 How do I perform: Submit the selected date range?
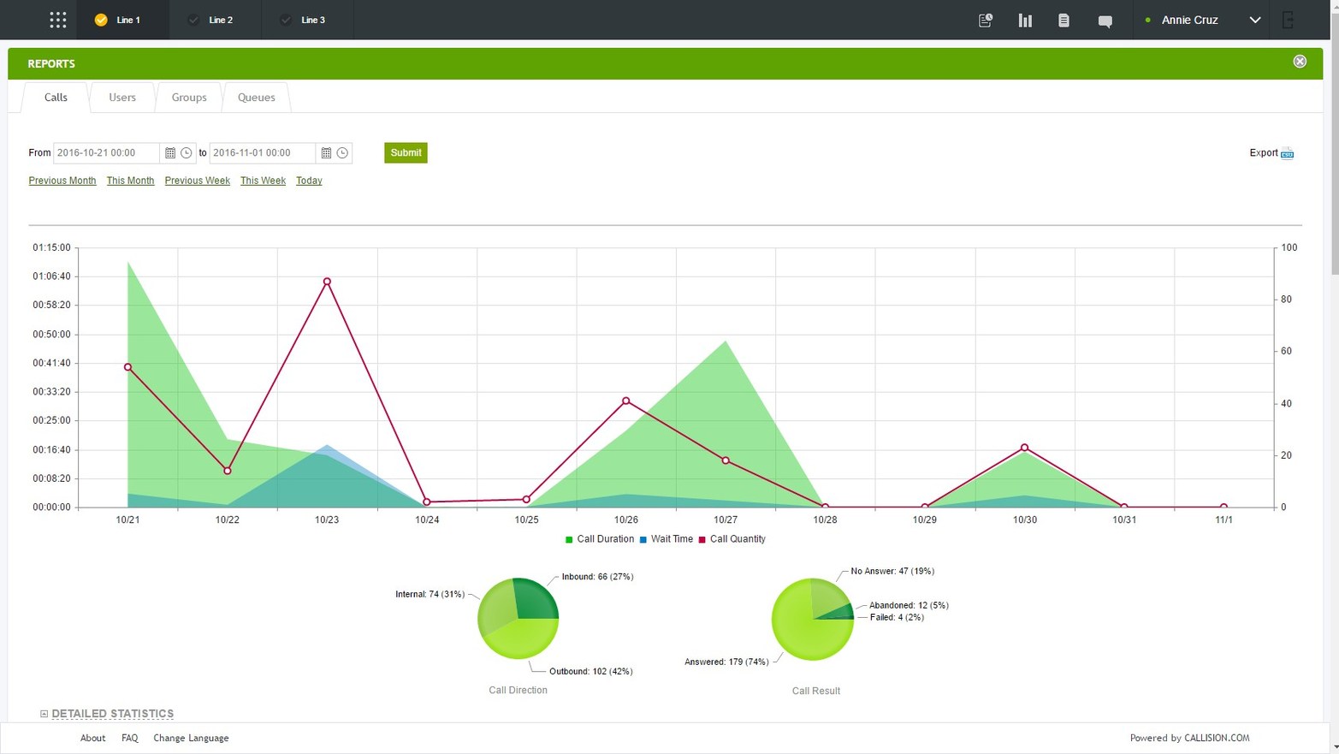click(405, 152)
